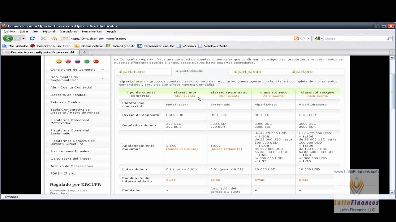Viewport: 396px width, 222px height.
Task: Open Depósito de Fondos sidebar link
Action: click(x=67, y=95)
